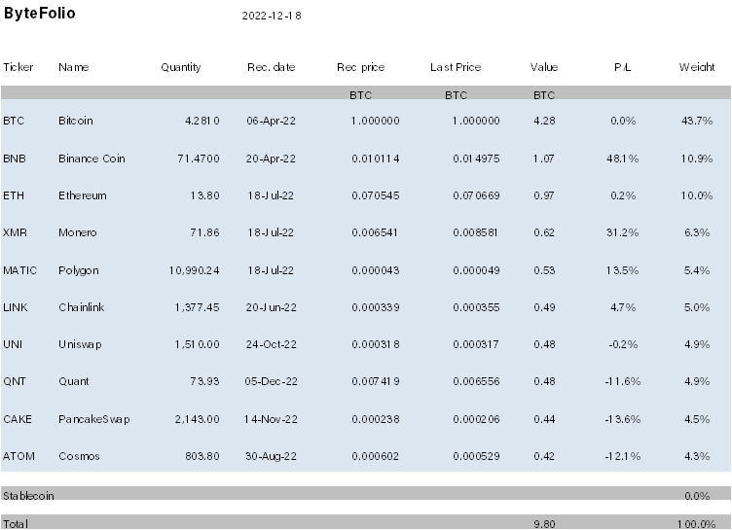Click the Name column header
The height and width of the screenshot is (530, 732).
pyautogui.click(x=74, y=67)
